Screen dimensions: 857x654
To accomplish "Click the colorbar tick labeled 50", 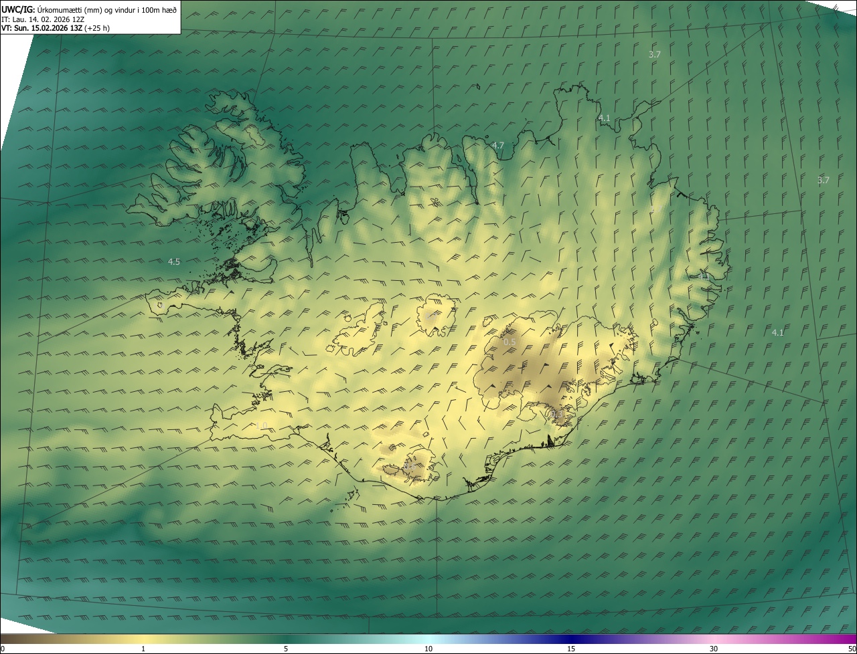I will (x=852, y=649).
